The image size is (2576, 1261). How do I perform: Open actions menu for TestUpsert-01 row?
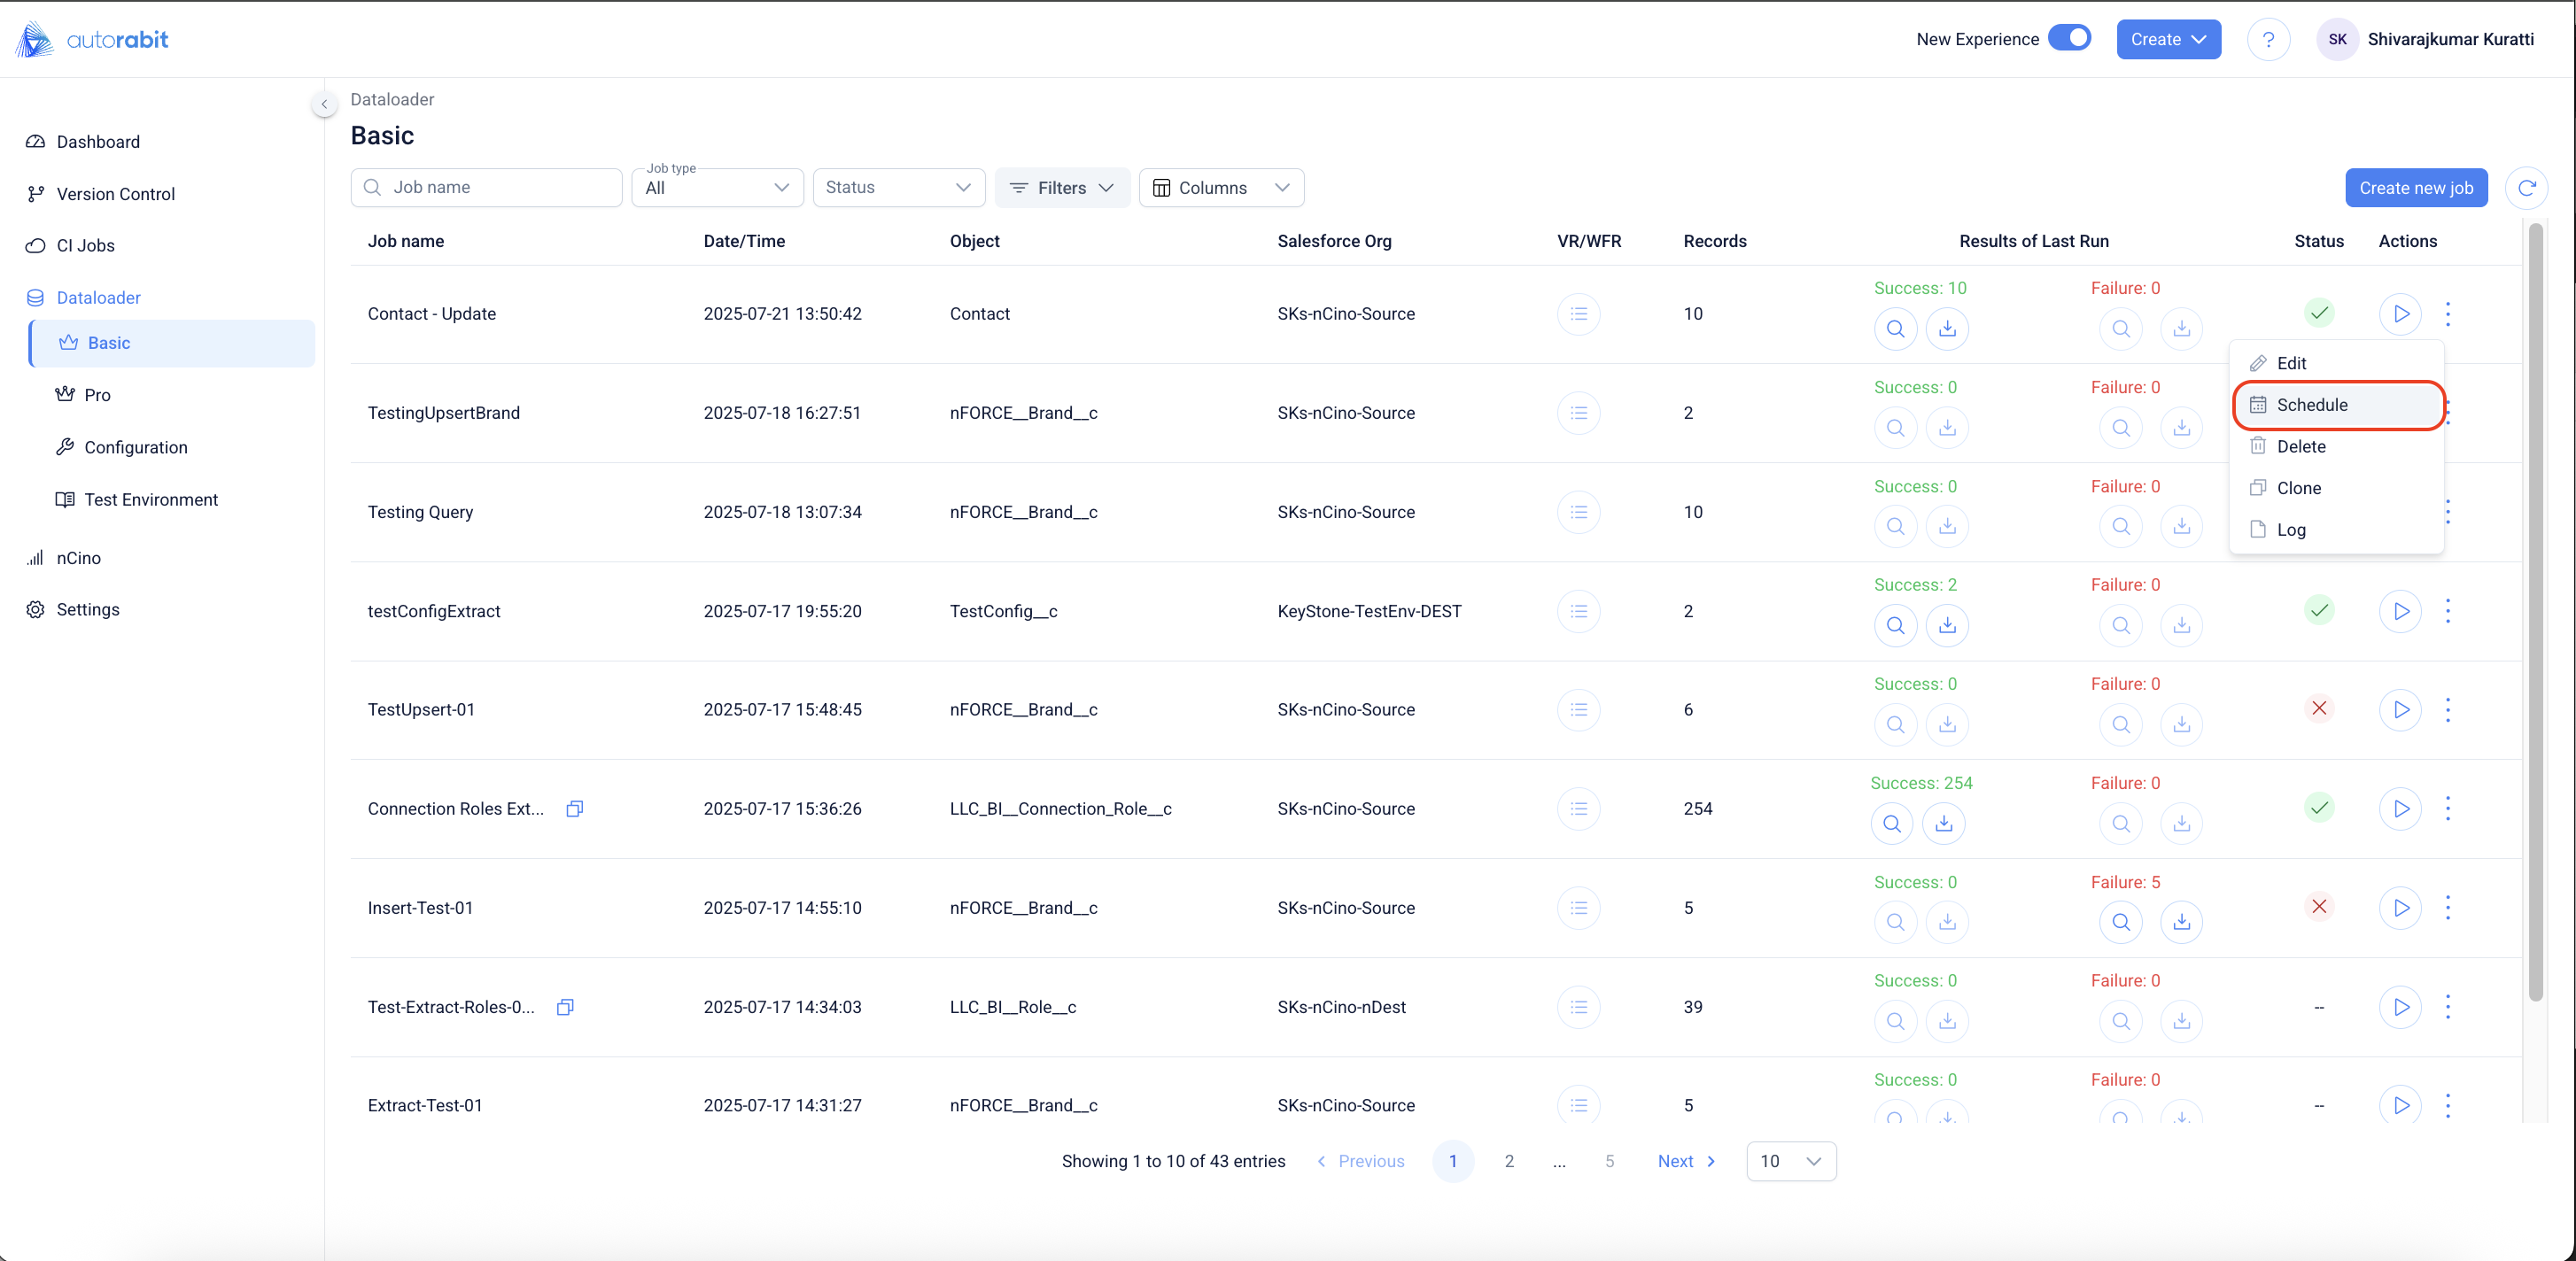pyautogui.click(x=2447, y=710)
